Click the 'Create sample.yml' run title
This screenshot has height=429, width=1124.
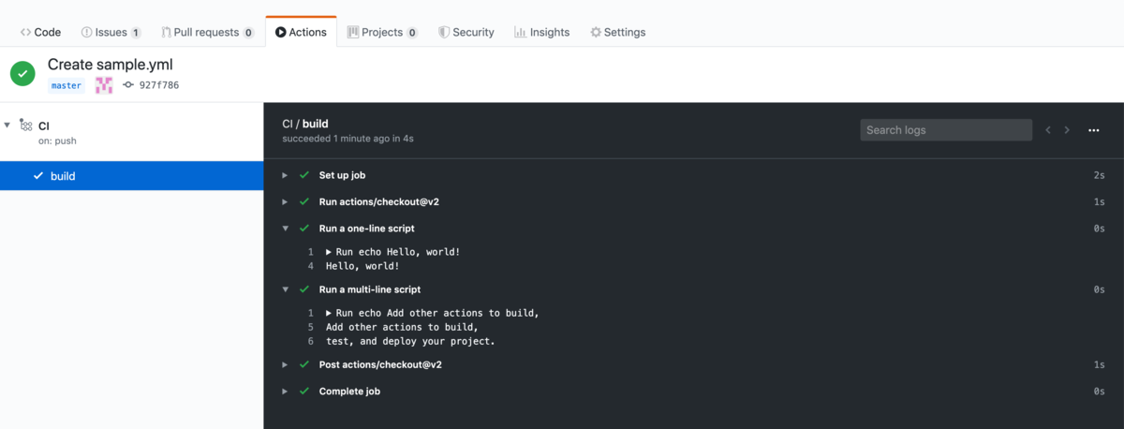[111, 65]
